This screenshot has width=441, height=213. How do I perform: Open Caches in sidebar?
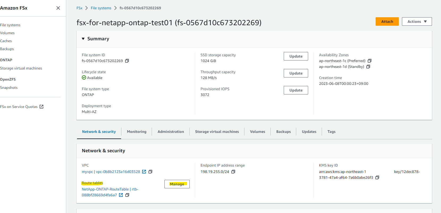(x=6, y=41)
